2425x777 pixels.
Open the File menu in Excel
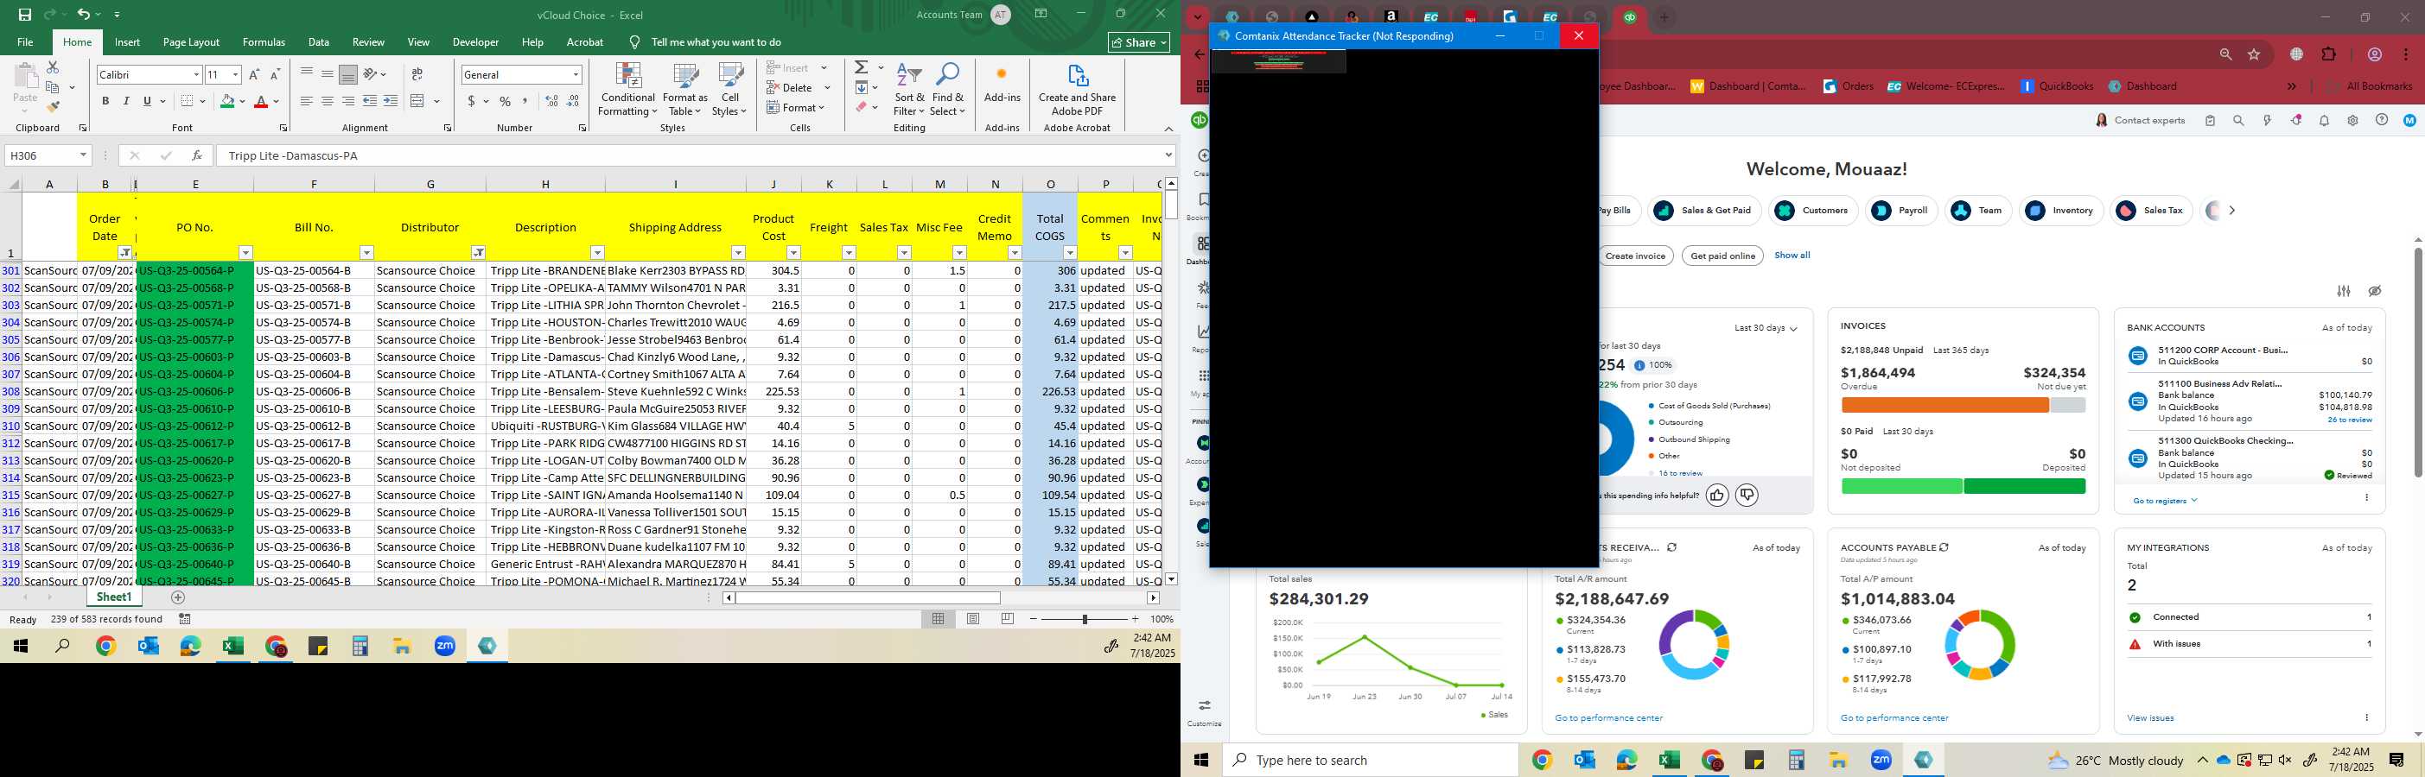point(25,42)
